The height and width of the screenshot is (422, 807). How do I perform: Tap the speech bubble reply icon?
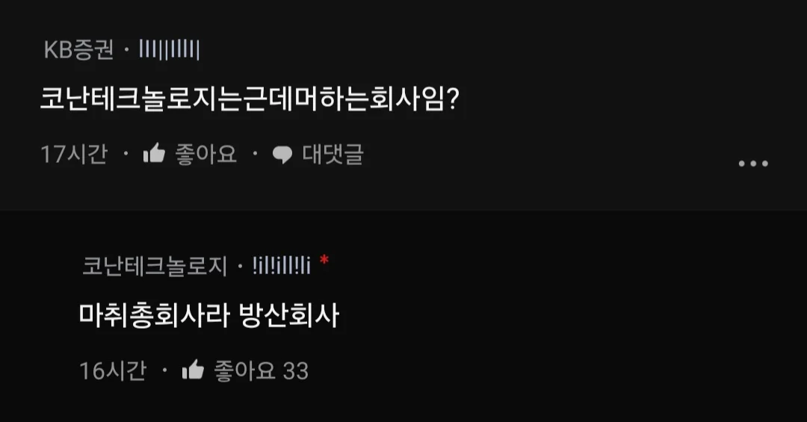pos(282,155)
